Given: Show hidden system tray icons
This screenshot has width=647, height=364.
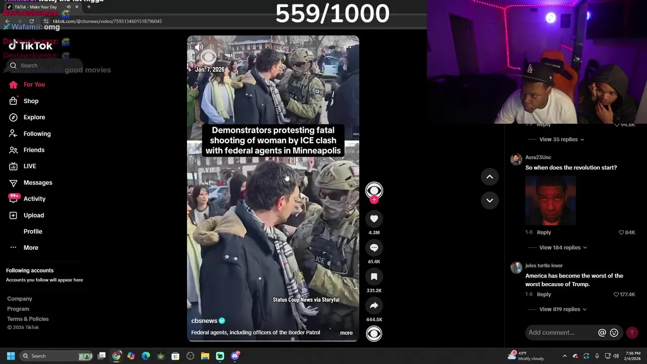Looking at the screenshot, I should (565, 356).
